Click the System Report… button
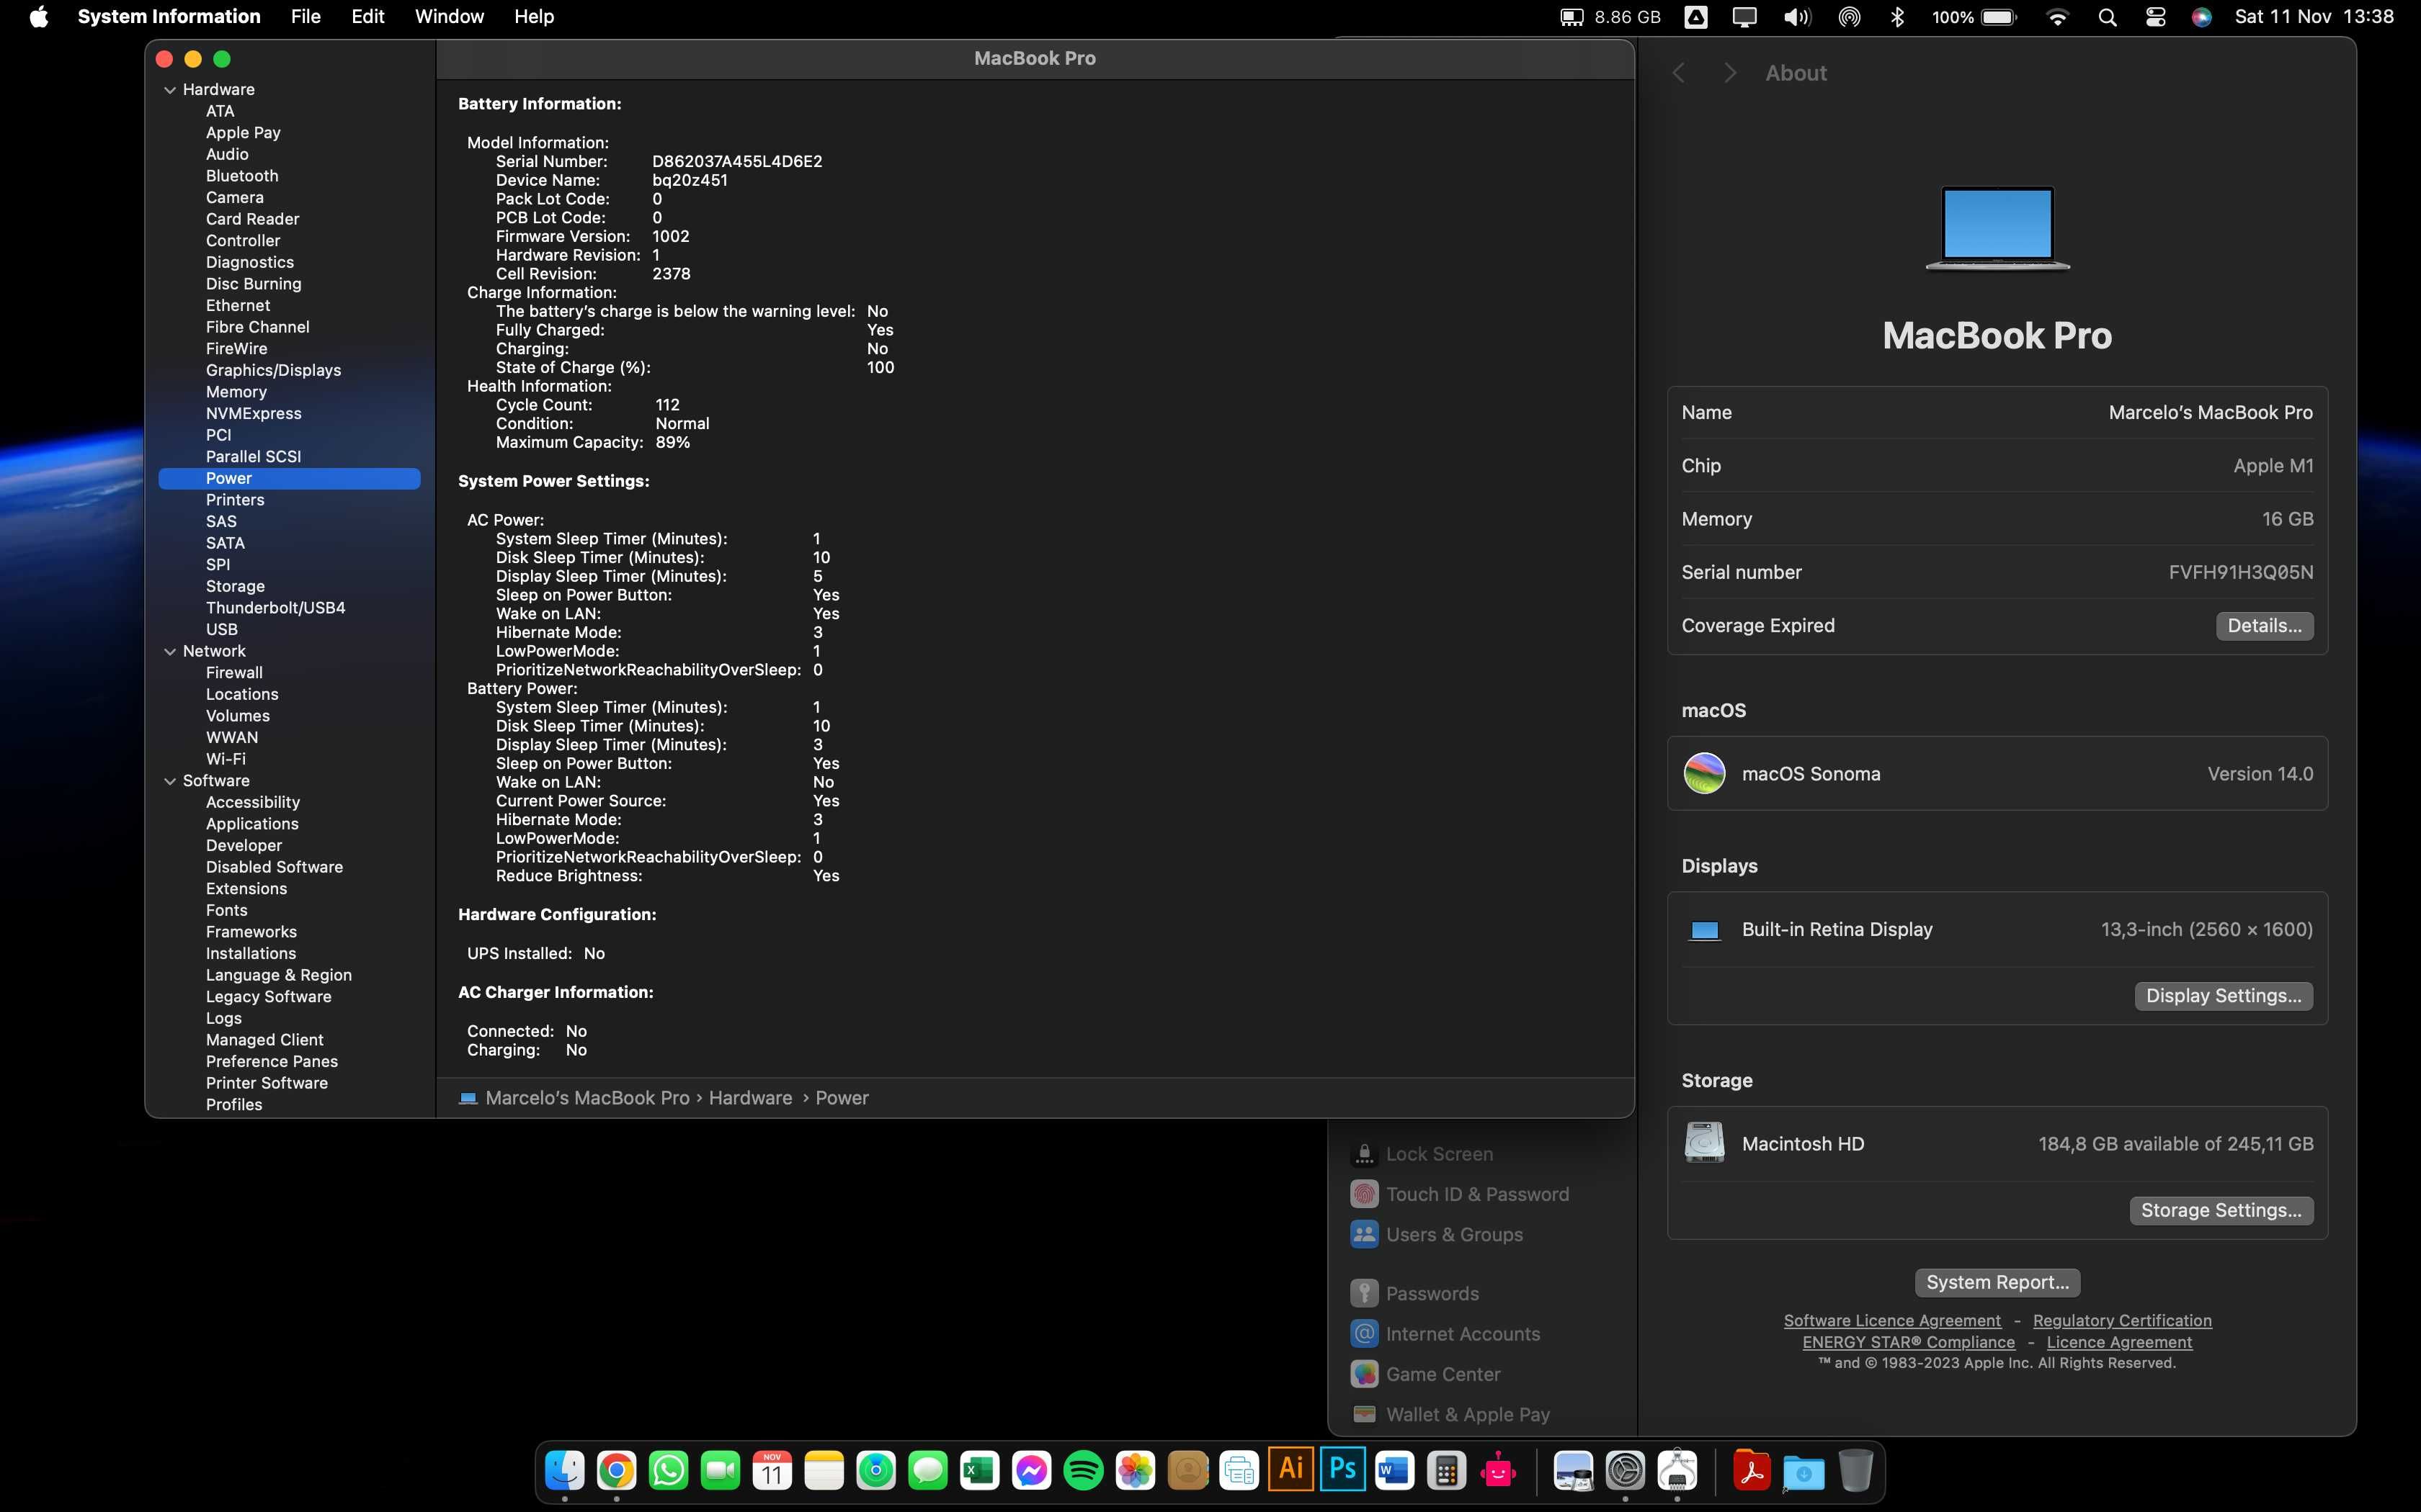Viewport: 2421px width, 1512px height. [1997, 1282]
